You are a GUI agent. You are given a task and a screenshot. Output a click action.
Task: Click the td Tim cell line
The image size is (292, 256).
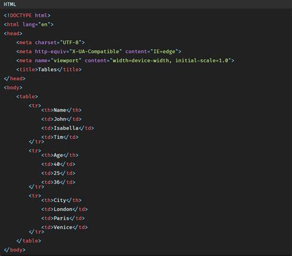point(60,137)
